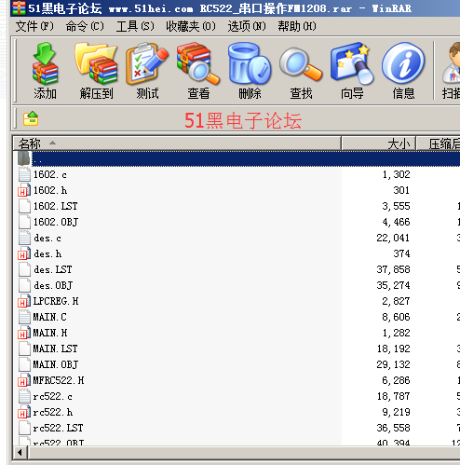Sort by Size (大小) column header
The height and width of the screenshot is (465, 460).
(378, 144)
